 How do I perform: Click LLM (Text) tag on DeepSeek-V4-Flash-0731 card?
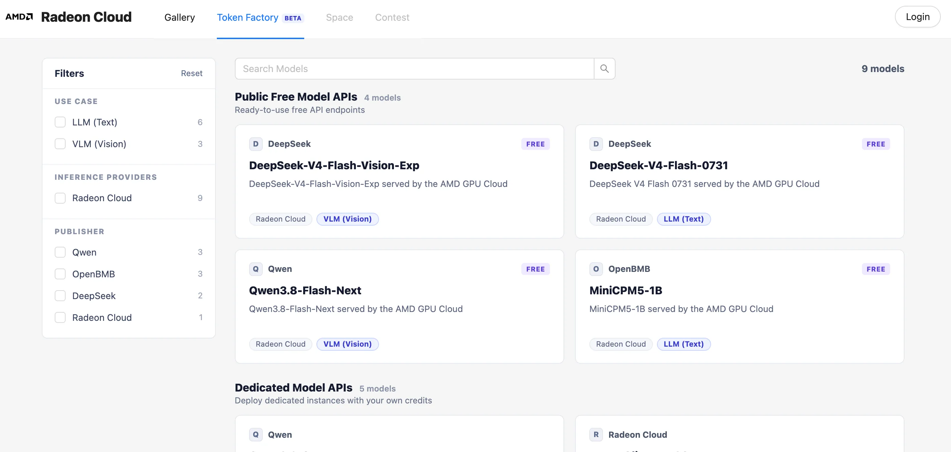684,219
